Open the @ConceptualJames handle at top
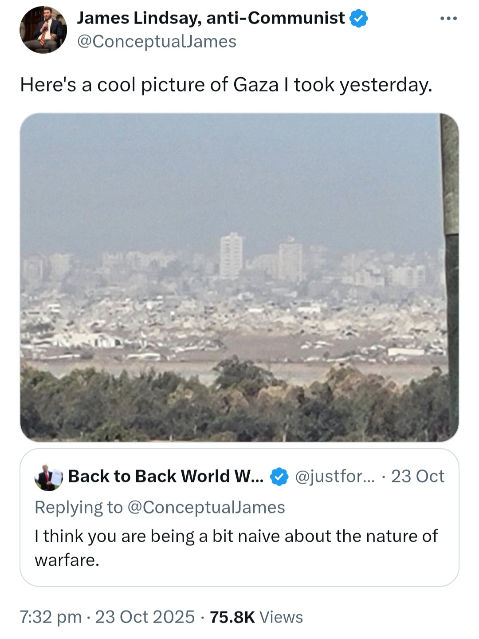The image size is (479, 639). pyautogui.click(x=157, y=42)
